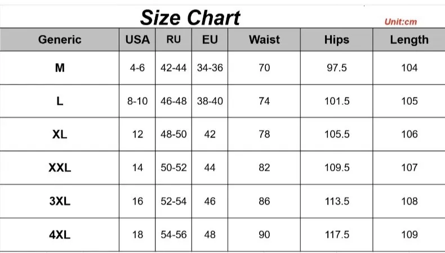The height and width of the screenshot is (253, 445).
Task: Select the RU column header
Action: 173,39
